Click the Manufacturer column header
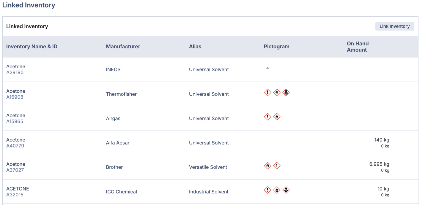425x205 pixels. 123,47
